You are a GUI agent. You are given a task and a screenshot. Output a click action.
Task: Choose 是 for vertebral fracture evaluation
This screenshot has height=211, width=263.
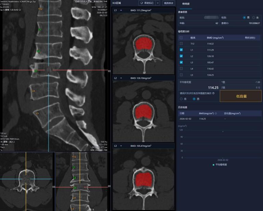pos(181,99)
